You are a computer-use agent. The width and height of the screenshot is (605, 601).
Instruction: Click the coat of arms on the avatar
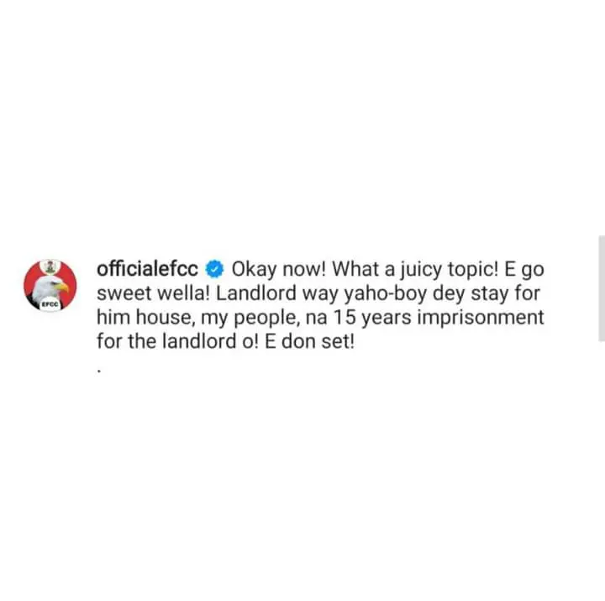pos(50,266)
